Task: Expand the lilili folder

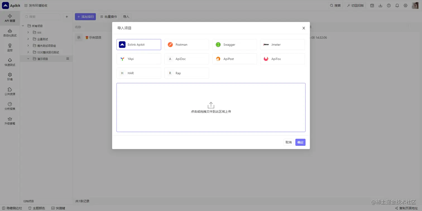Action: click(28, 32)
